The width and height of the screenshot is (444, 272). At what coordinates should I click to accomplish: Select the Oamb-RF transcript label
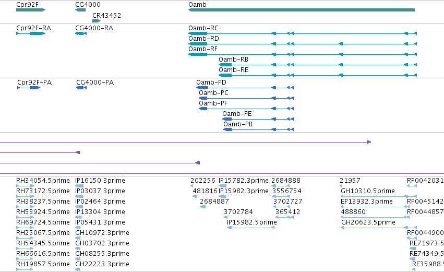coord(203,49)
